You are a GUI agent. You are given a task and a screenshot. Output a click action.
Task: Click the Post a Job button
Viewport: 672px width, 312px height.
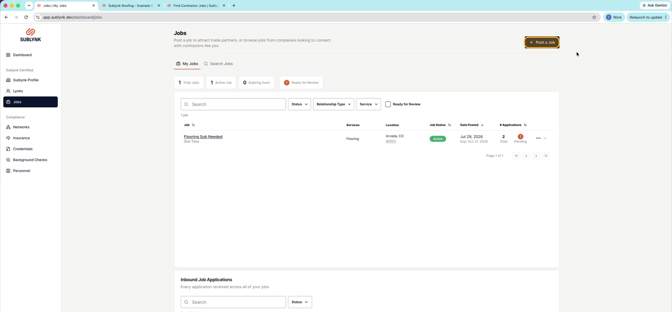542,42
